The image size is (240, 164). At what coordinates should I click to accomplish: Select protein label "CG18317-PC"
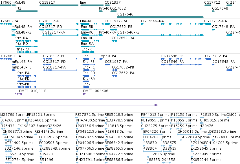54,56
